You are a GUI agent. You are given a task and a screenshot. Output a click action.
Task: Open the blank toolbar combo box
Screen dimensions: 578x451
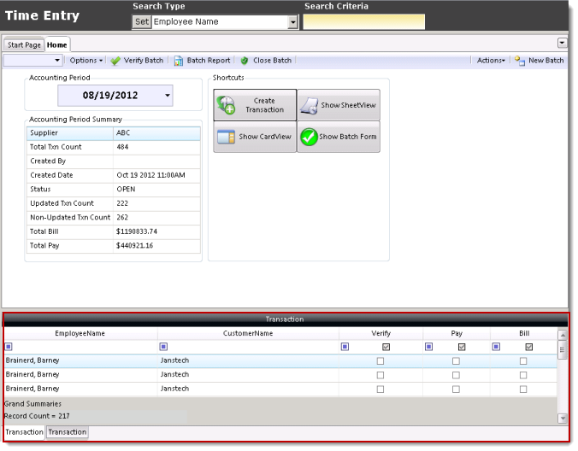(x=32, y=61)
